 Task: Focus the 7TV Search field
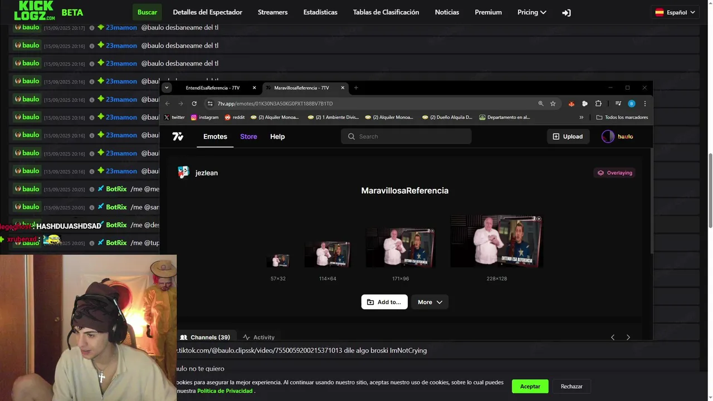click(406, 136)
